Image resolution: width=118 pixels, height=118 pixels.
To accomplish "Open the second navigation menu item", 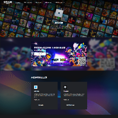I will click(28, 2).
